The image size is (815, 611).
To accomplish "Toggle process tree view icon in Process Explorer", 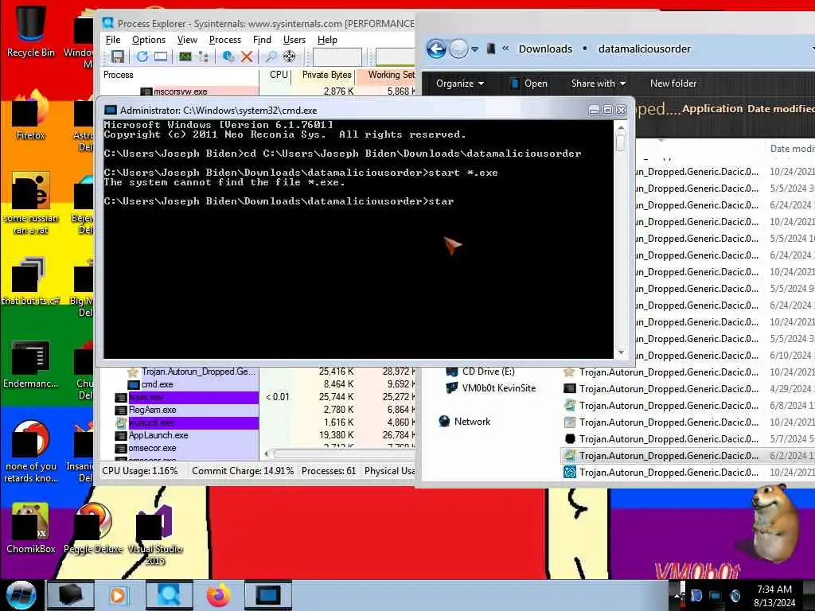I will [x=203, y=56].
